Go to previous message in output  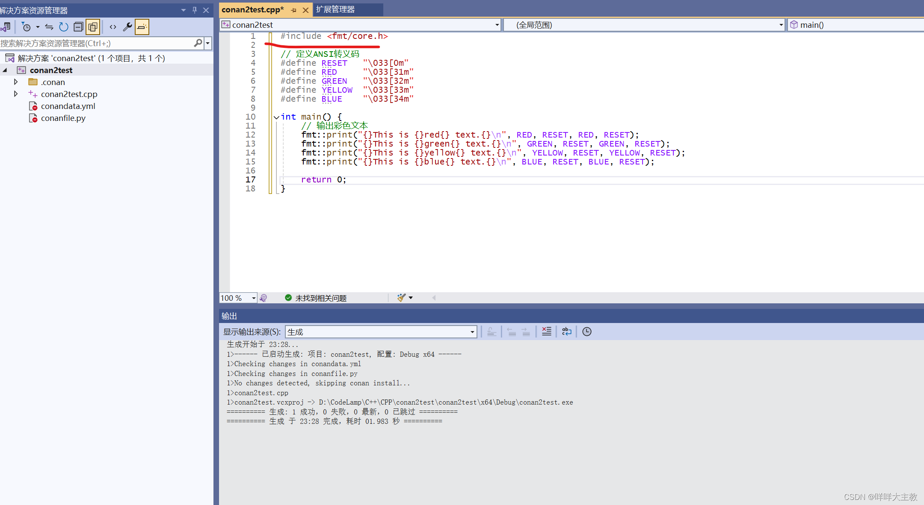[x=511, y=332]
